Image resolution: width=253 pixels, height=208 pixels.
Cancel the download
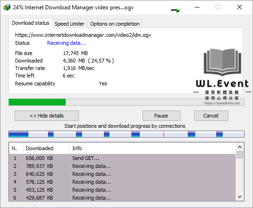pyautogui.click(x=211, y=116)
